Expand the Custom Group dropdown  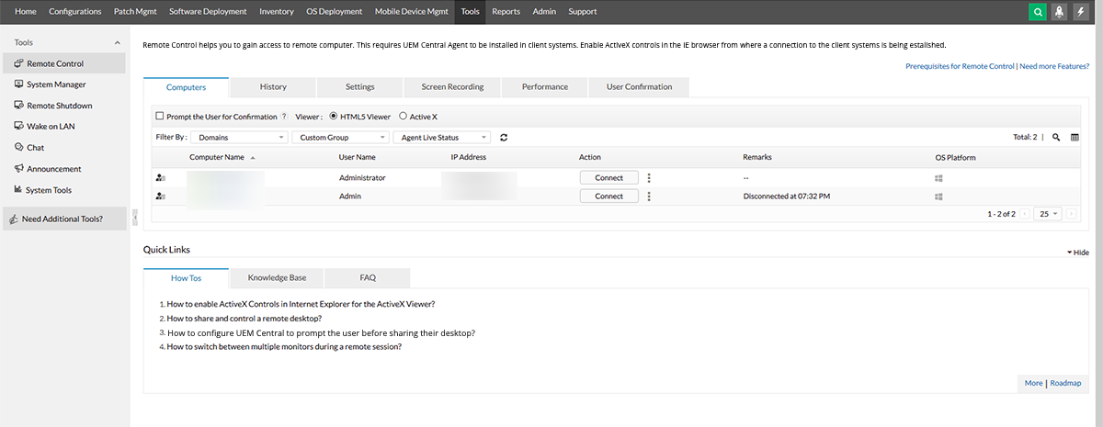pos(342,138)
